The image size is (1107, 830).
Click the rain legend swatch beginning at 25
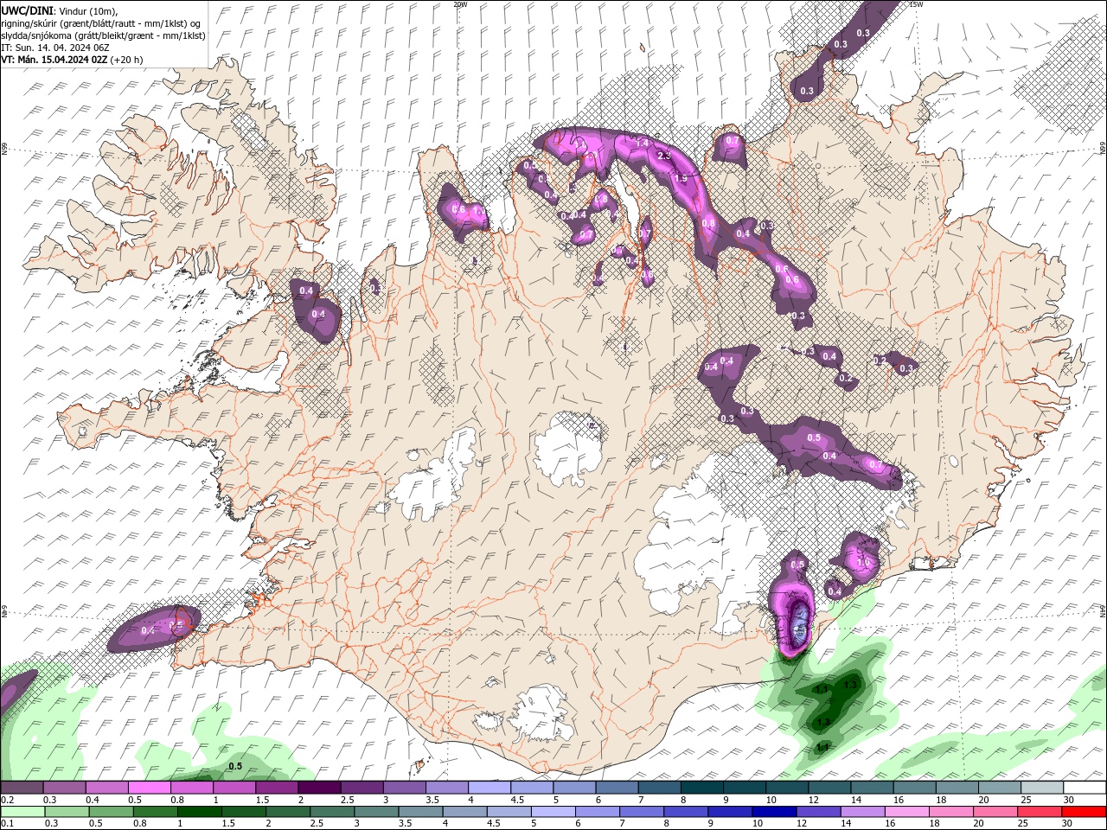click(1040, 812)
